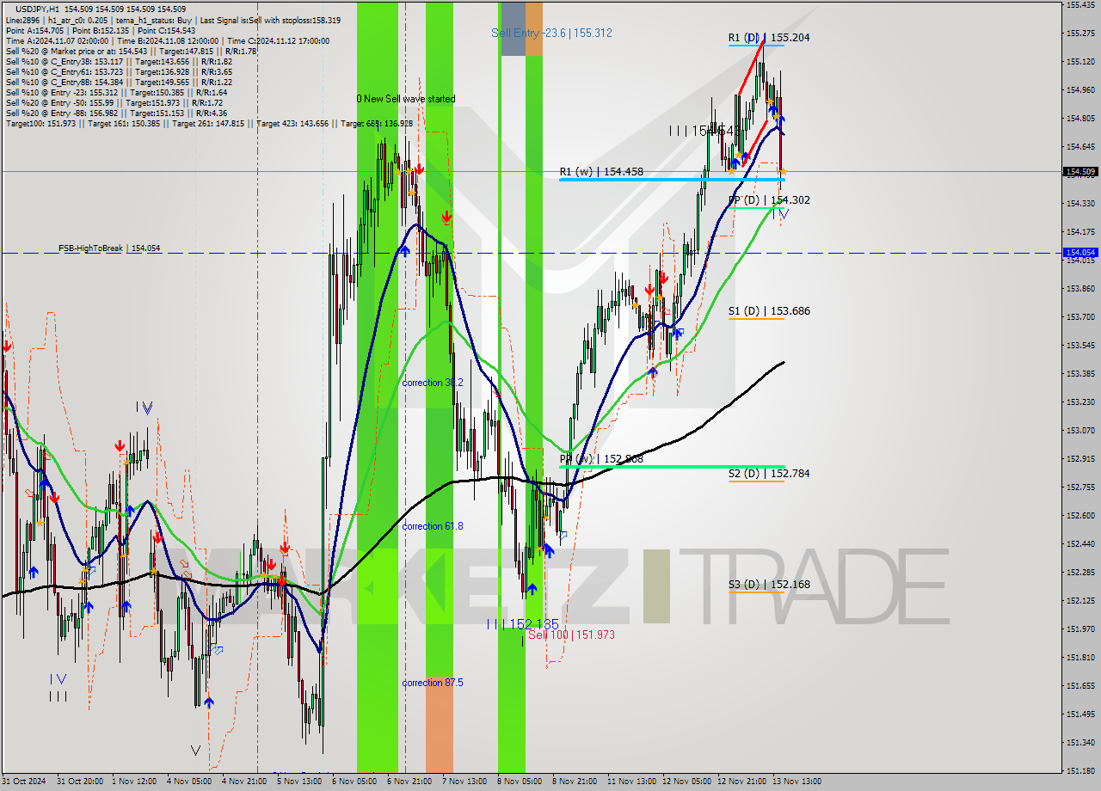Click the '1 Nov 12:00' time axis label
Image resolution: width=1101 pixels, height=791 pixels.
pyautogui.click(x=132, y=782)
